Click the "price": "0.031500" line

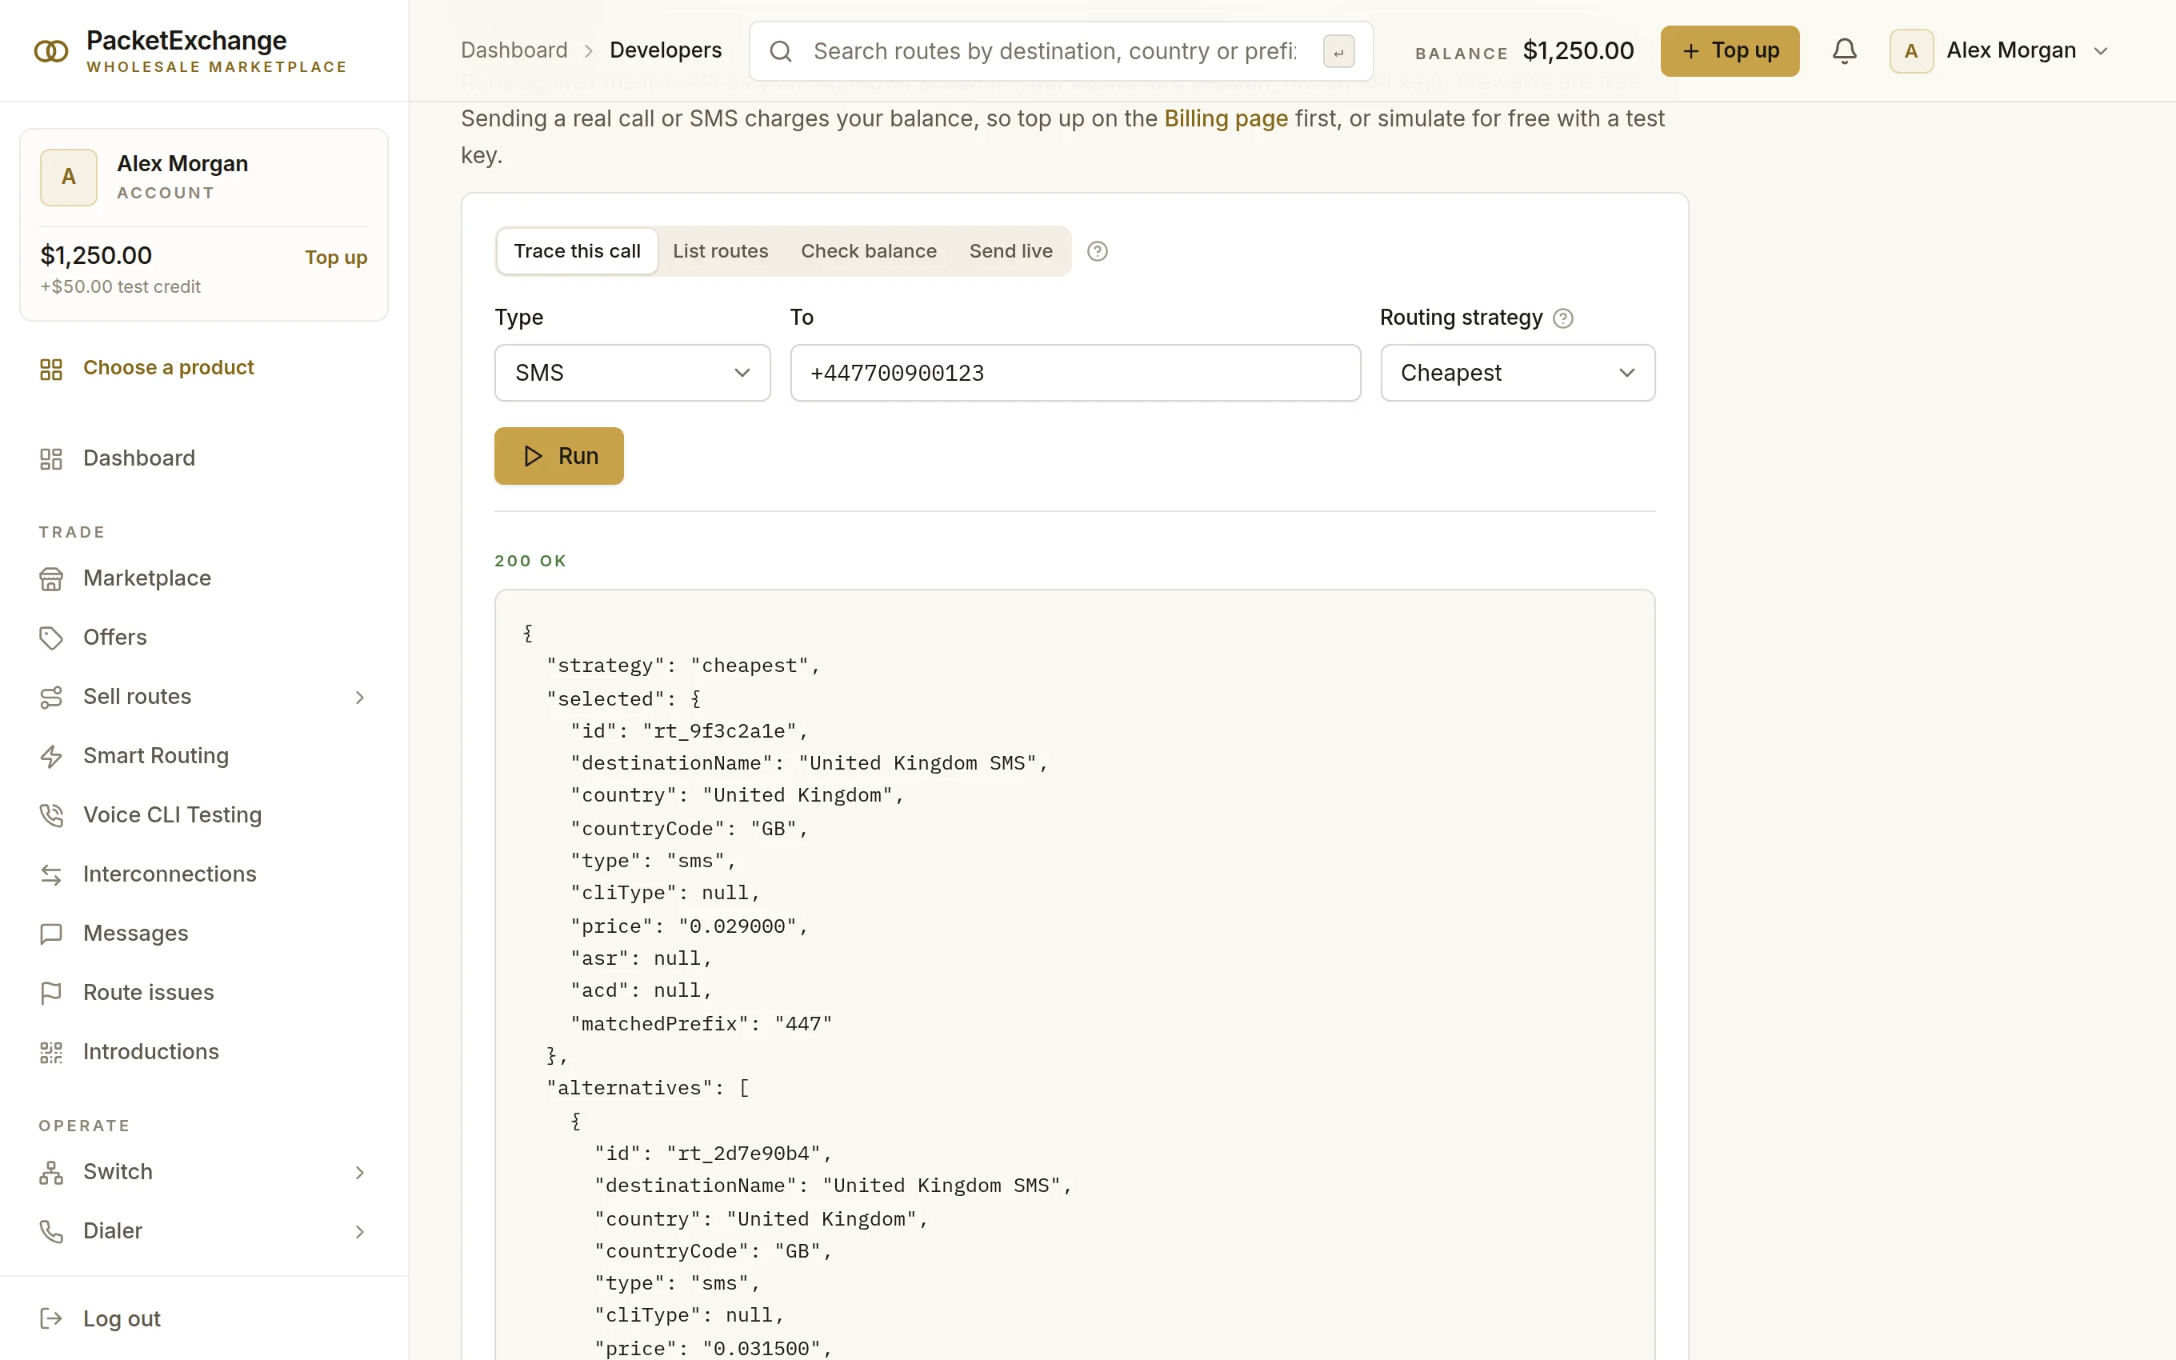713,1348
